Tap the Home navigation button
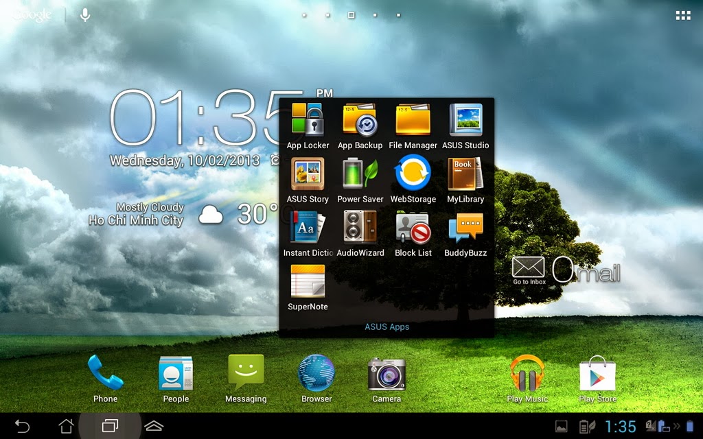This screenshot has width=703, height=439. pyautogui.click(x=66, y=425)
